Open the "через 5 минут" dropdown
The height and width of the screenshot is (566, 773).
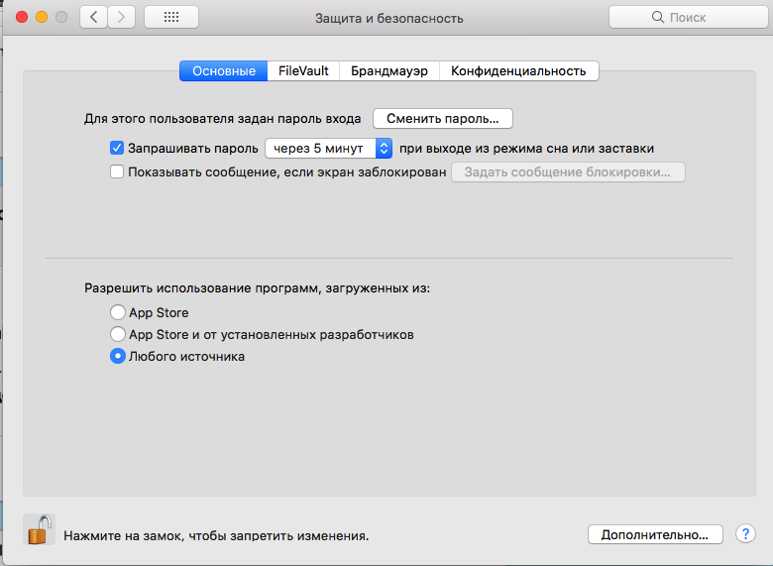[x=329, y=149]
